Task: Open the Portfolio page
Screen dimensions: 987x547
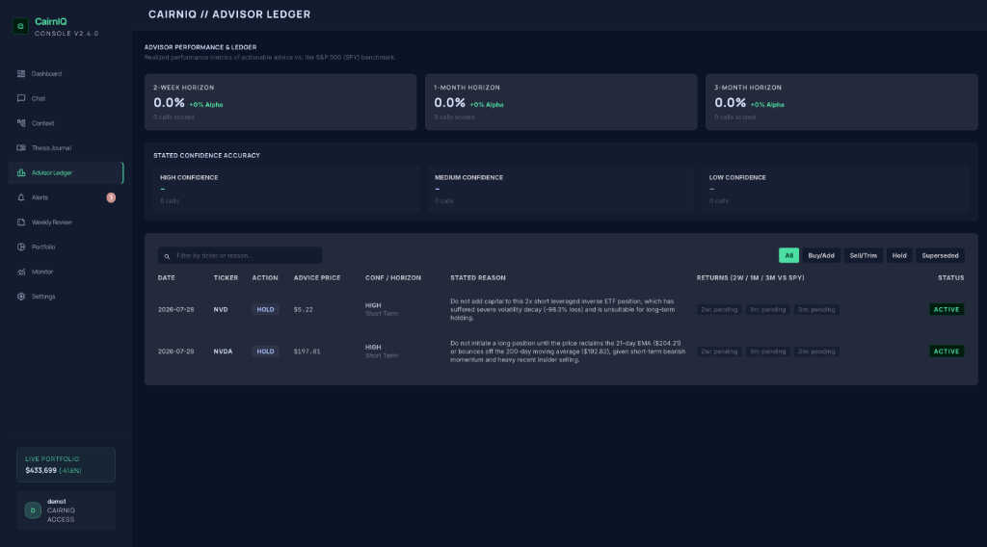Action: coord(67,247)
